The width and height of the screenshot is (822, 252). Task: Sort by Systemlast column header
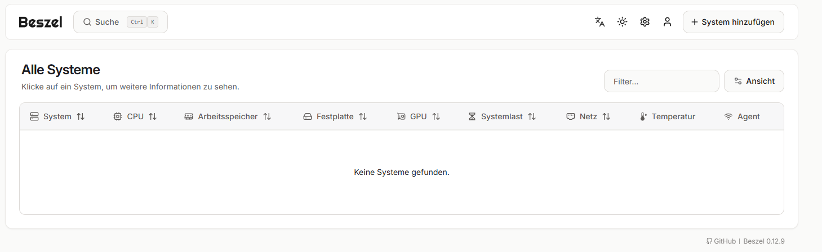(502, 116)
